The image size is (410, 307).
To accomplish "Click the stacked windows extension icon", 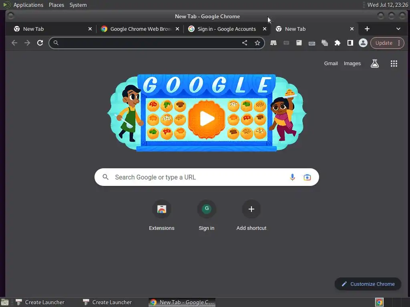I will click(x=324, y=43).
